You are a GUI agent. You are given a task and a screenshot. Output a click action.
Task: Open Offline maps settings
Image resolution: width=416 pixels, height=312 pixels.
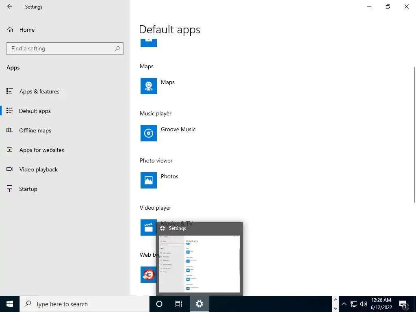35,130
